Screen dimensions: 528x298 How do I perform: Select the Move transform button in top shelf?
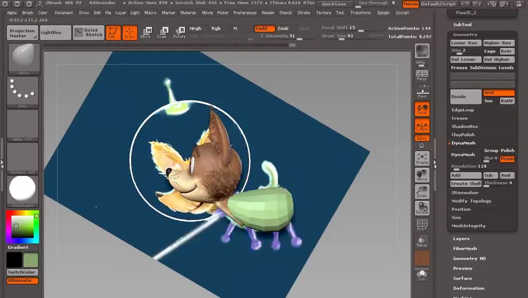tap(146, 33)
